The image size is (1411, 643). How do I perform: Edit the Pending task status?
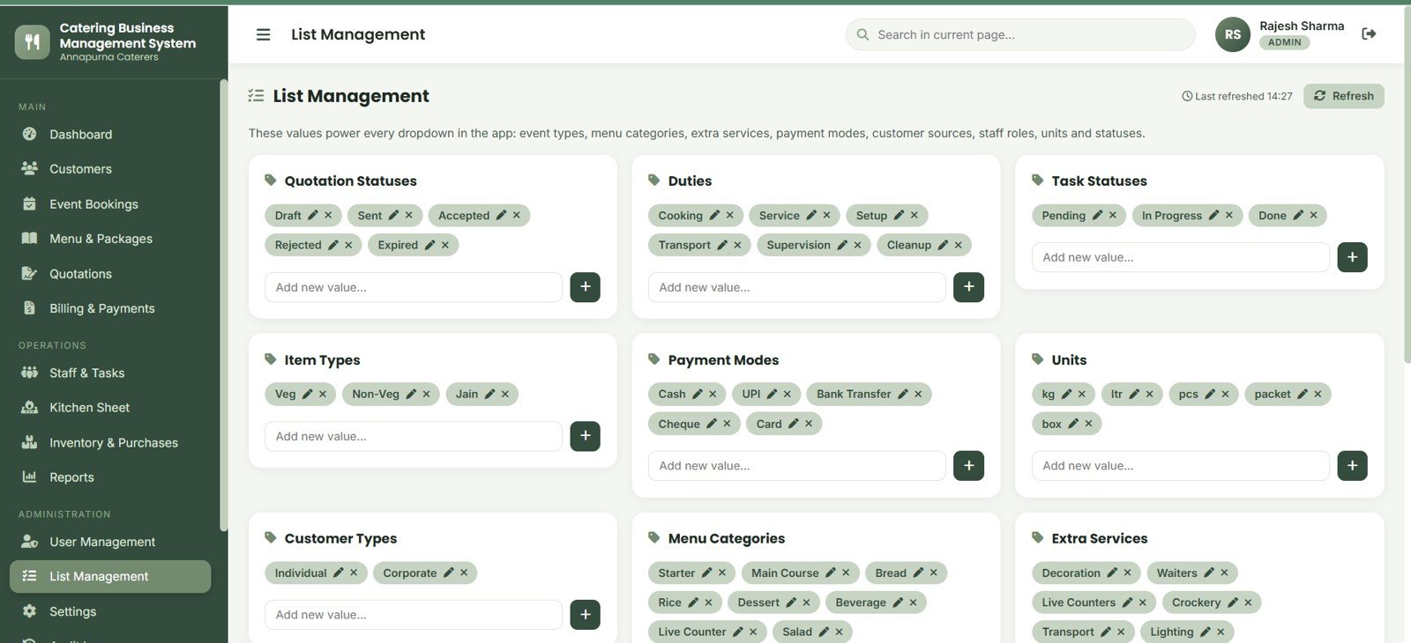point(1097,215)
